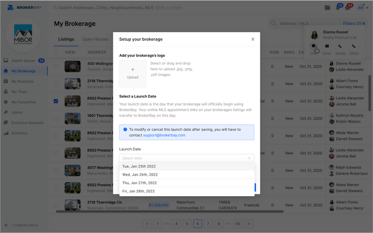Call Dianne Russel's mobile phone icon

[340, 46]
